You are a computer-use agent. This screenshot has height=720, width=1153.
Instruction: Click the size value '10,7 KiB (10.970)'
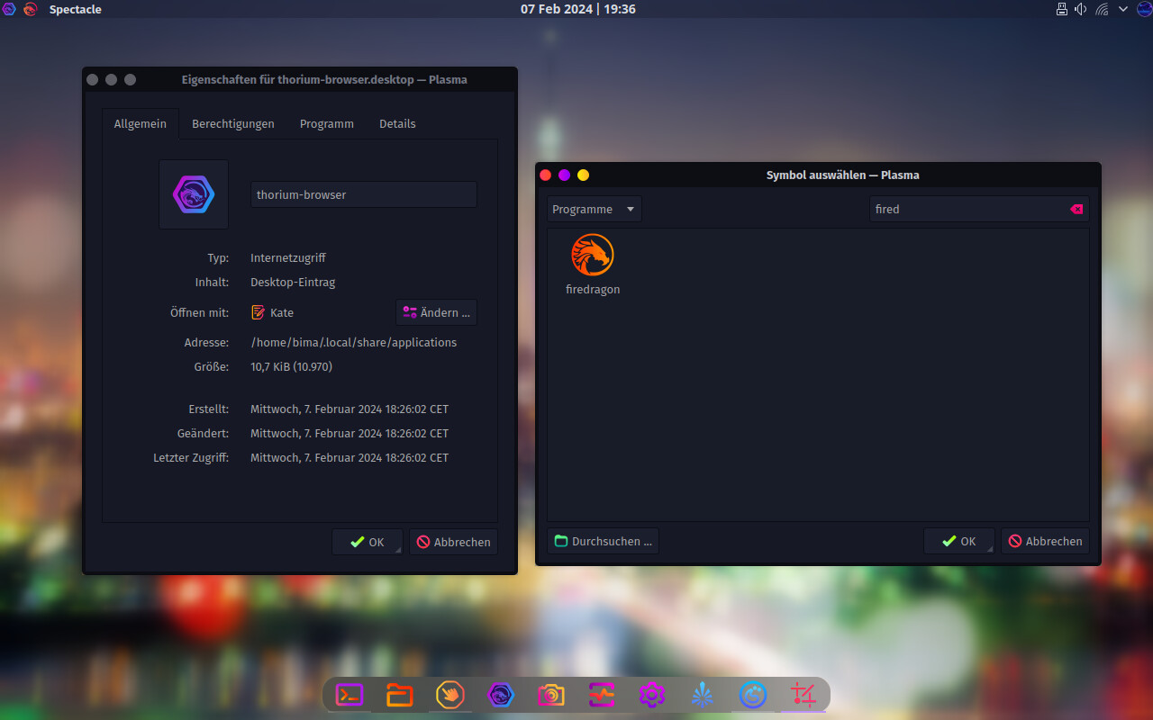(292, 366)
